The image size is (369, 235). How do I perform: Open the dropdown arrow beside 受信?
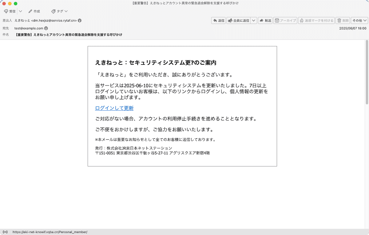click(20, 11)
